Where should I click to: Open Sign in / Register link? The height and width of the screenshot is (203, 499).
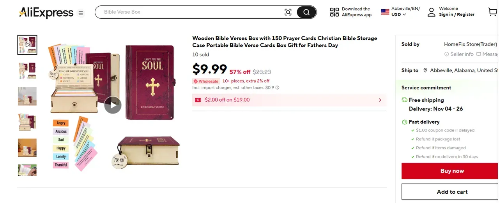457,15
